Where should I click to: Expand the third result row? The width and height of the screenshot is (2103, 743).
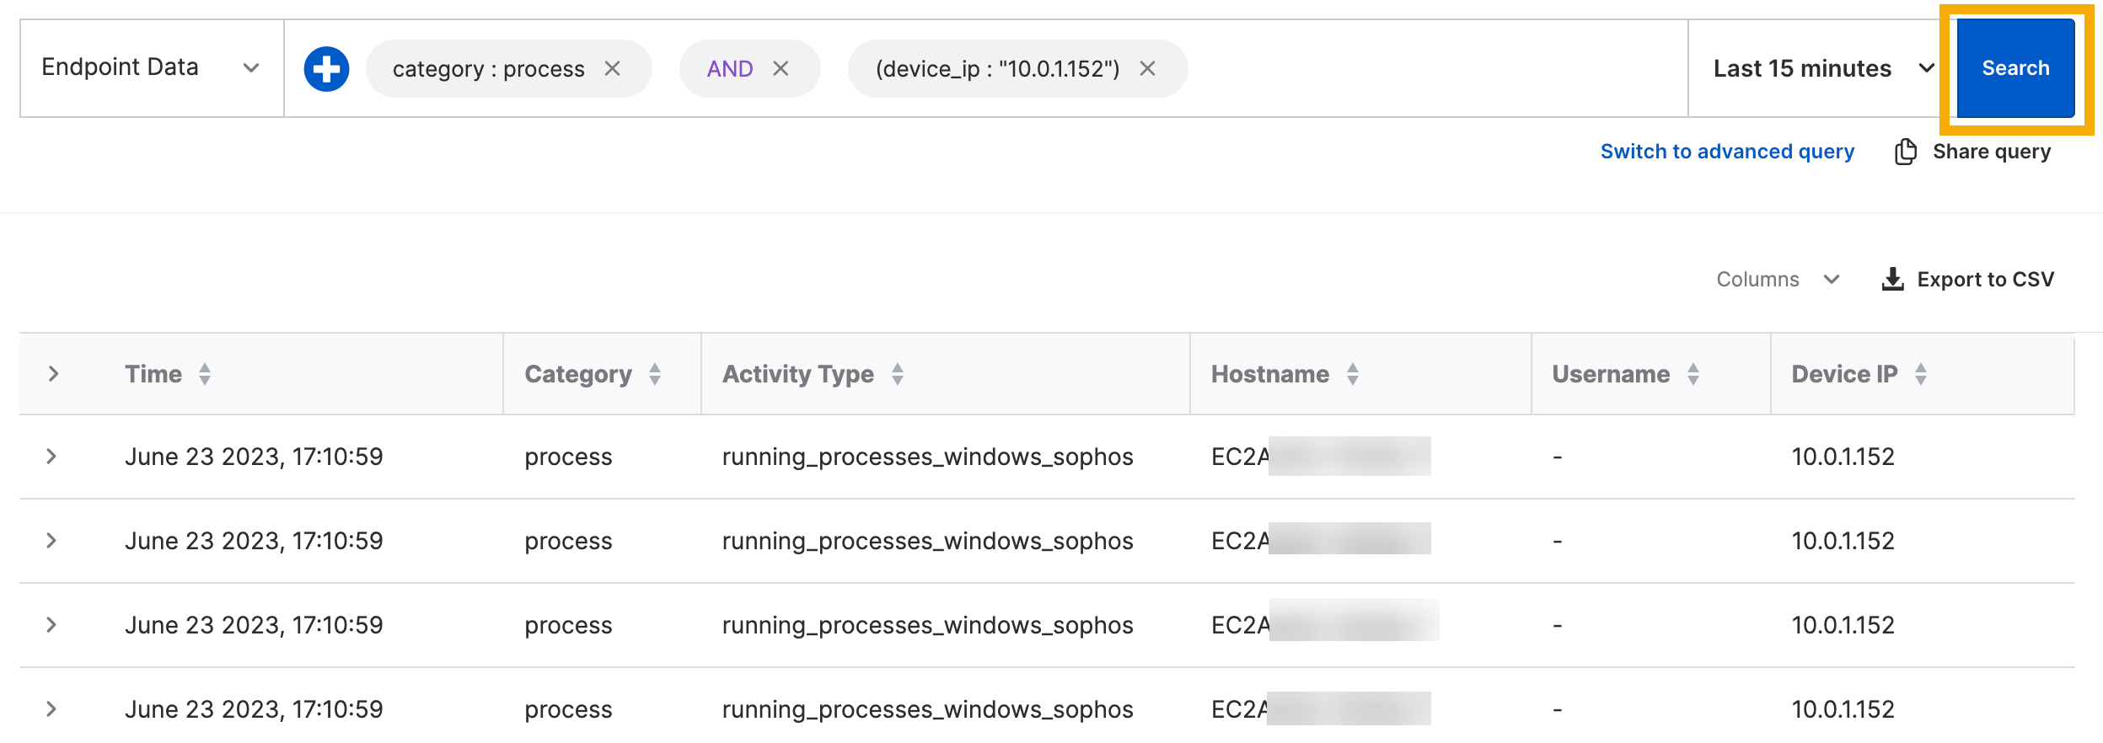51,625
